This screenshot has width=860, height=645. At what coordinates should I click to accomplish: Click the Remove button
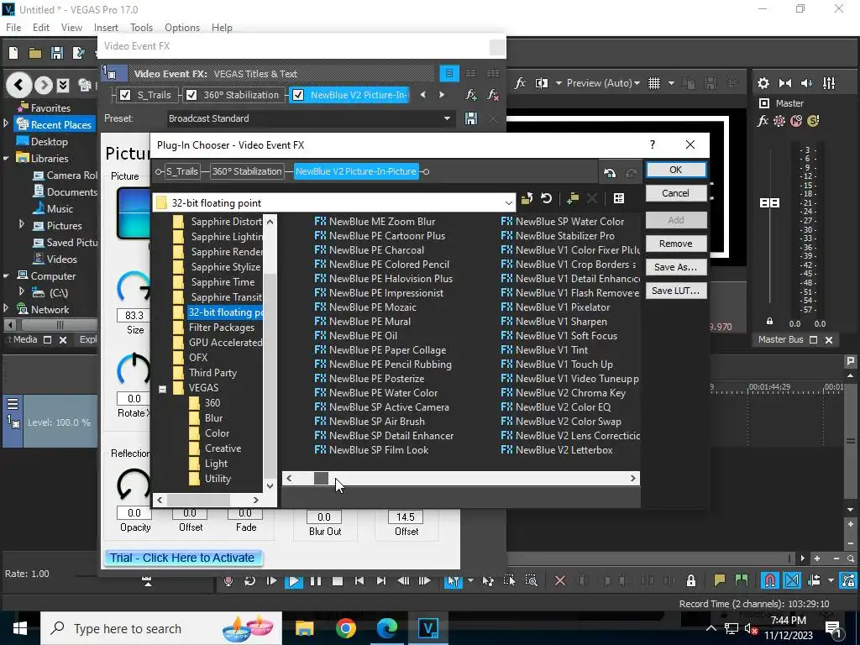click(676, 244)
